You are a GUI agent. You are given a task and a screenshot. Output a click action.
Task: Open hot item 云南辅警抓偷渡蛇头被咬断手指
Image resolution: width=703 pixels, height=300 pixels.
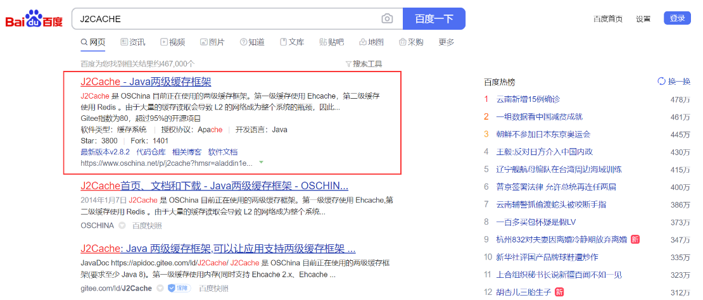tap(551, 204)
